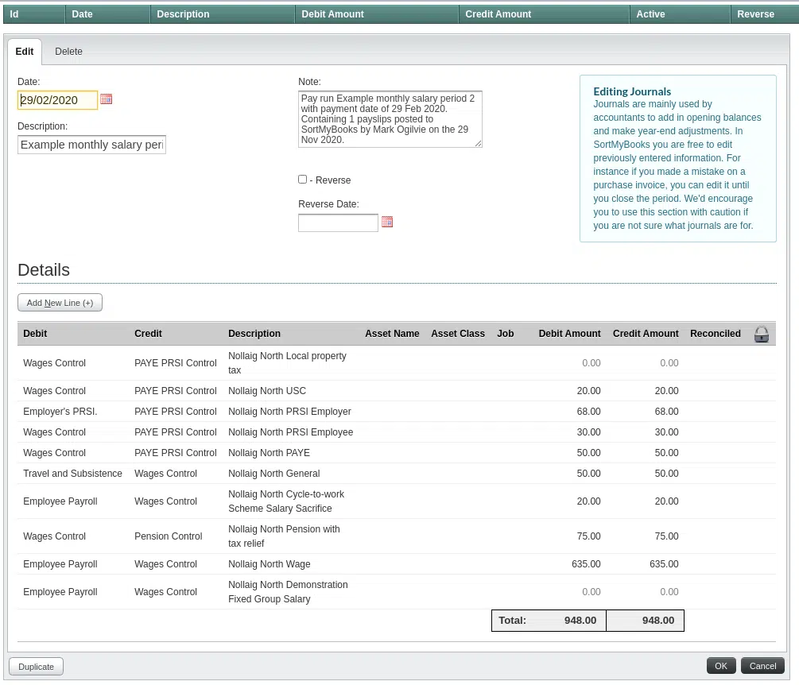The image size is (799, 685).
Task: Switch to the Delete tab
Action: coord(69,52)
